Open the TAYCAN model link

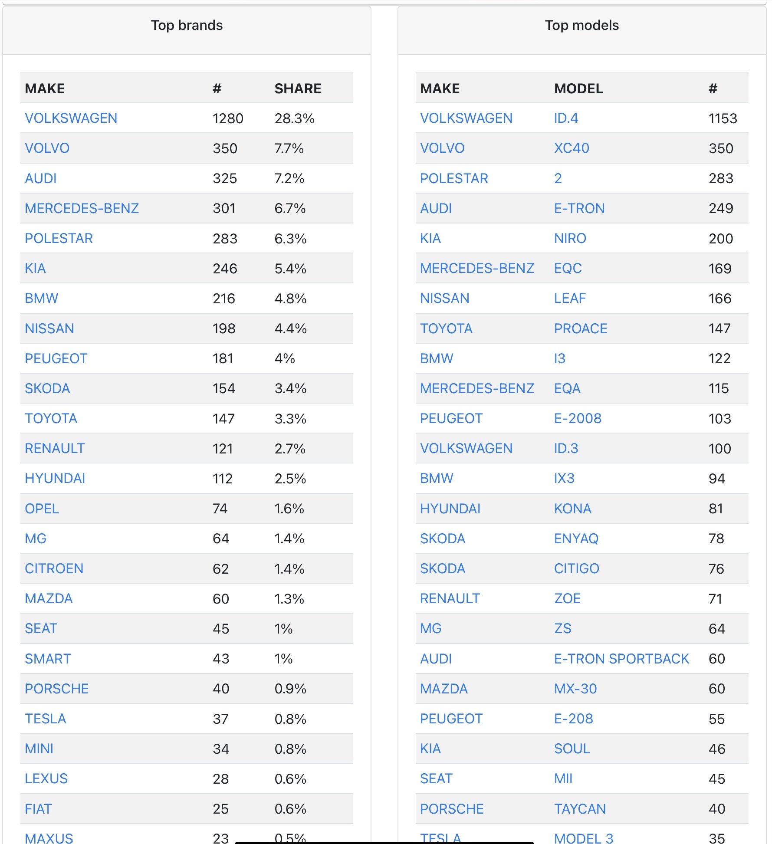(580, 809)
